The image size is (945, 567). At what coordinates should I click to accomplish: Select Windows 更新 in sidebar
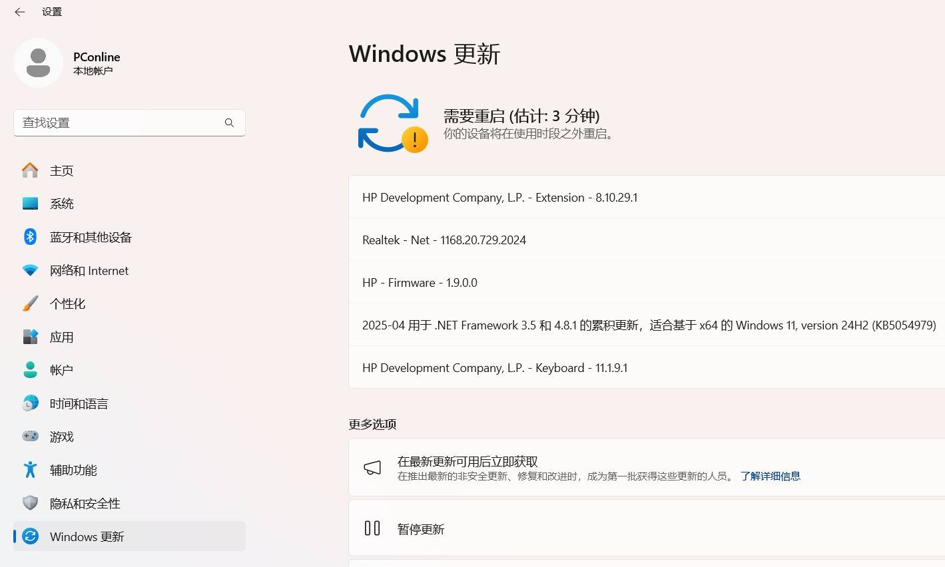[87, 536]
